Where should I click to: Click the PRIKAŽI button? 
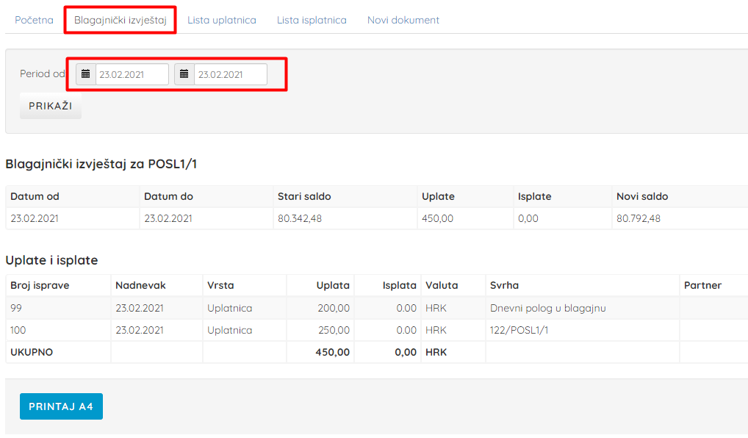tap(51, 106)
